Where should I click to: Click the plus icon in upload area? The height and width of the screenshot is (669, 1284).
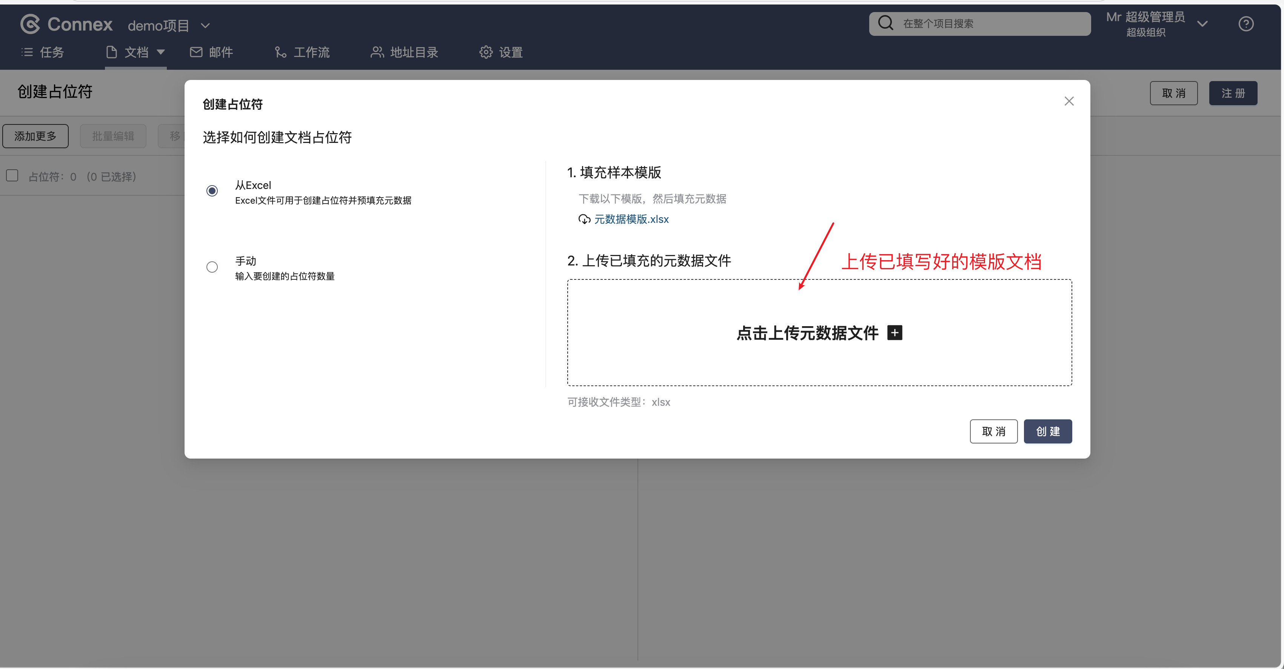point(895,333)
